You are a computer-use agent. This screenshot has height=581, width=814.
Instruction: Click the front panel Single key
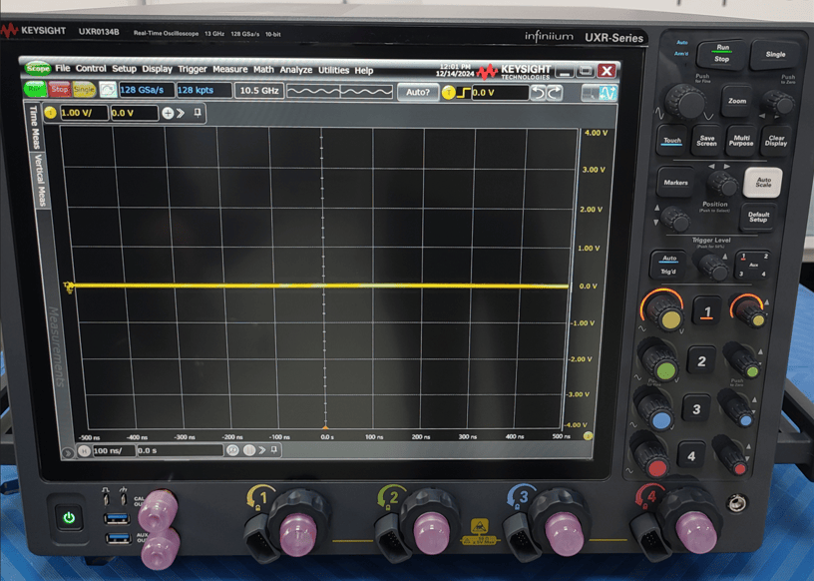click(775, 54)
